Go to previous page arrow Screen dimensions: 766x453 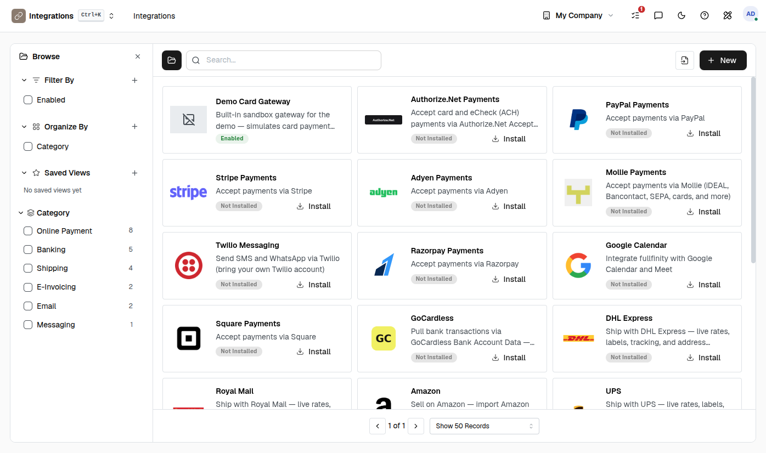(x=378, y=426)
